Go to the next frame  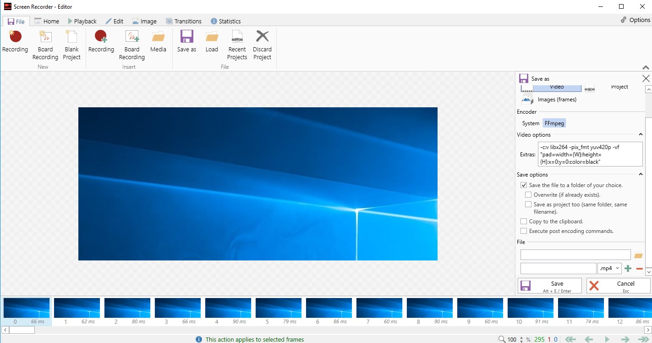(x=625, y=339)
